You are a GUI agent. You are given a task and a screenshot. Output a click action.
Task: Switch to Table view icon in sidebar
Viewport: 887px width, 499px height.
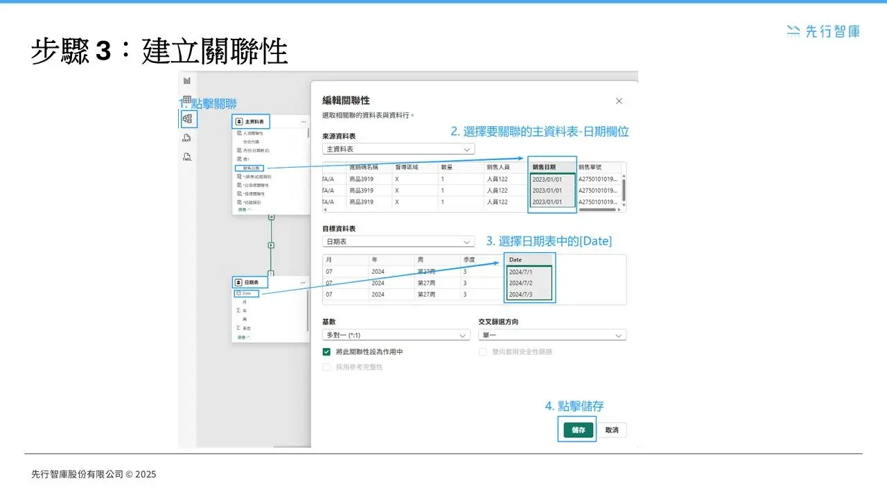pyautogui.click(x=187, y=100)
